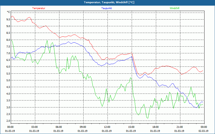215x134 pixels.
Task: Click the 8,5 y-axis value
Action: tap(8, 33)
